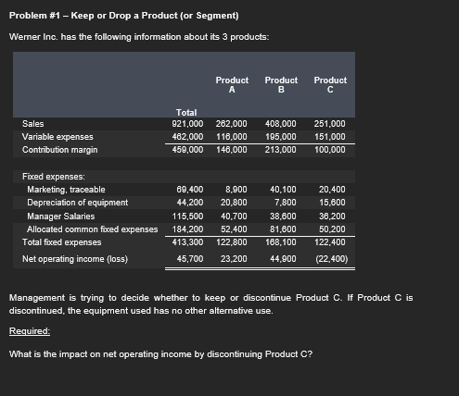Click total depreciation value 44,200

pyautogui.click(x=190, y=203)
